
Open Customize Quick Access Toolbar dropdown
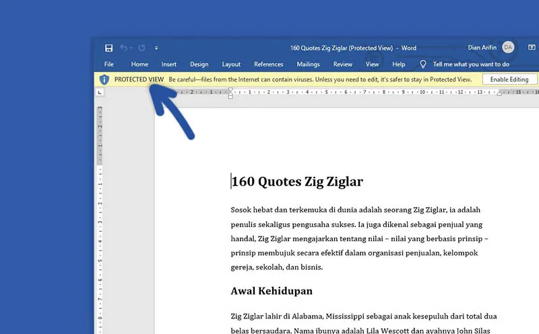click(x=156, y=48)
